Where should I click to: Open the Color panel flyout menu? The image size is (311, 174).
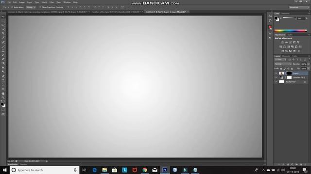pyautogui.click(x=309, y=14)
